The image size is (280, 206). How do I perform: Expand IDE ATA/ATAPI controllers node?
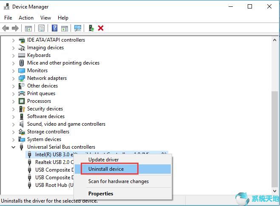(x=13, y=40)
